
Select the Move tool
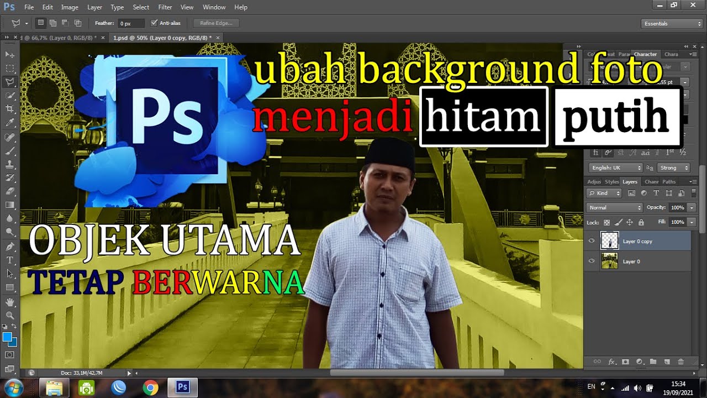pyautogui.click(x=10, y=55)
